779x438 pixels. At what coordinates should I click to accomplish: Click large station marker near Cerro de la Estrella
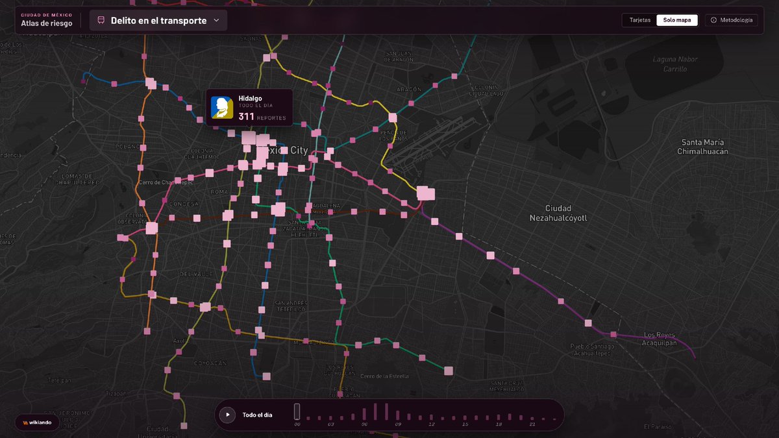point(448,371)
